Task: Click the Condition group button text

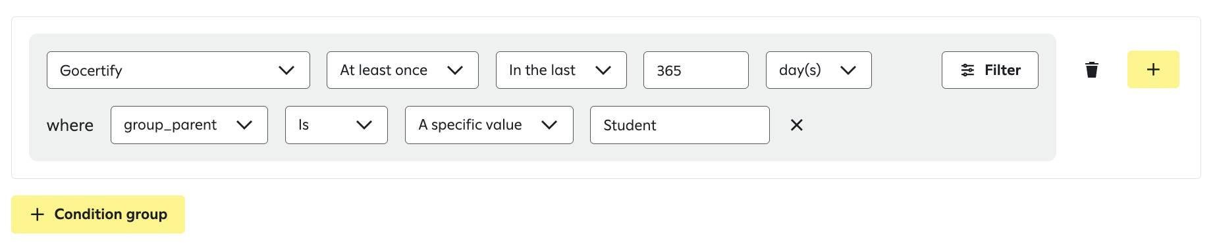Action: pos(111,214)
